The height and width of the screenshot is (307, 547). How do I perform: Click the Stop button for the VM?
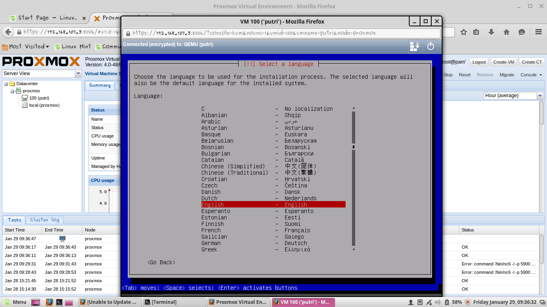tap(448, 75)
